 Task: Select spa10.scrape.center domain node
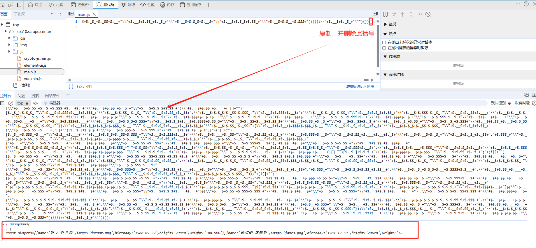pos(34,31)
